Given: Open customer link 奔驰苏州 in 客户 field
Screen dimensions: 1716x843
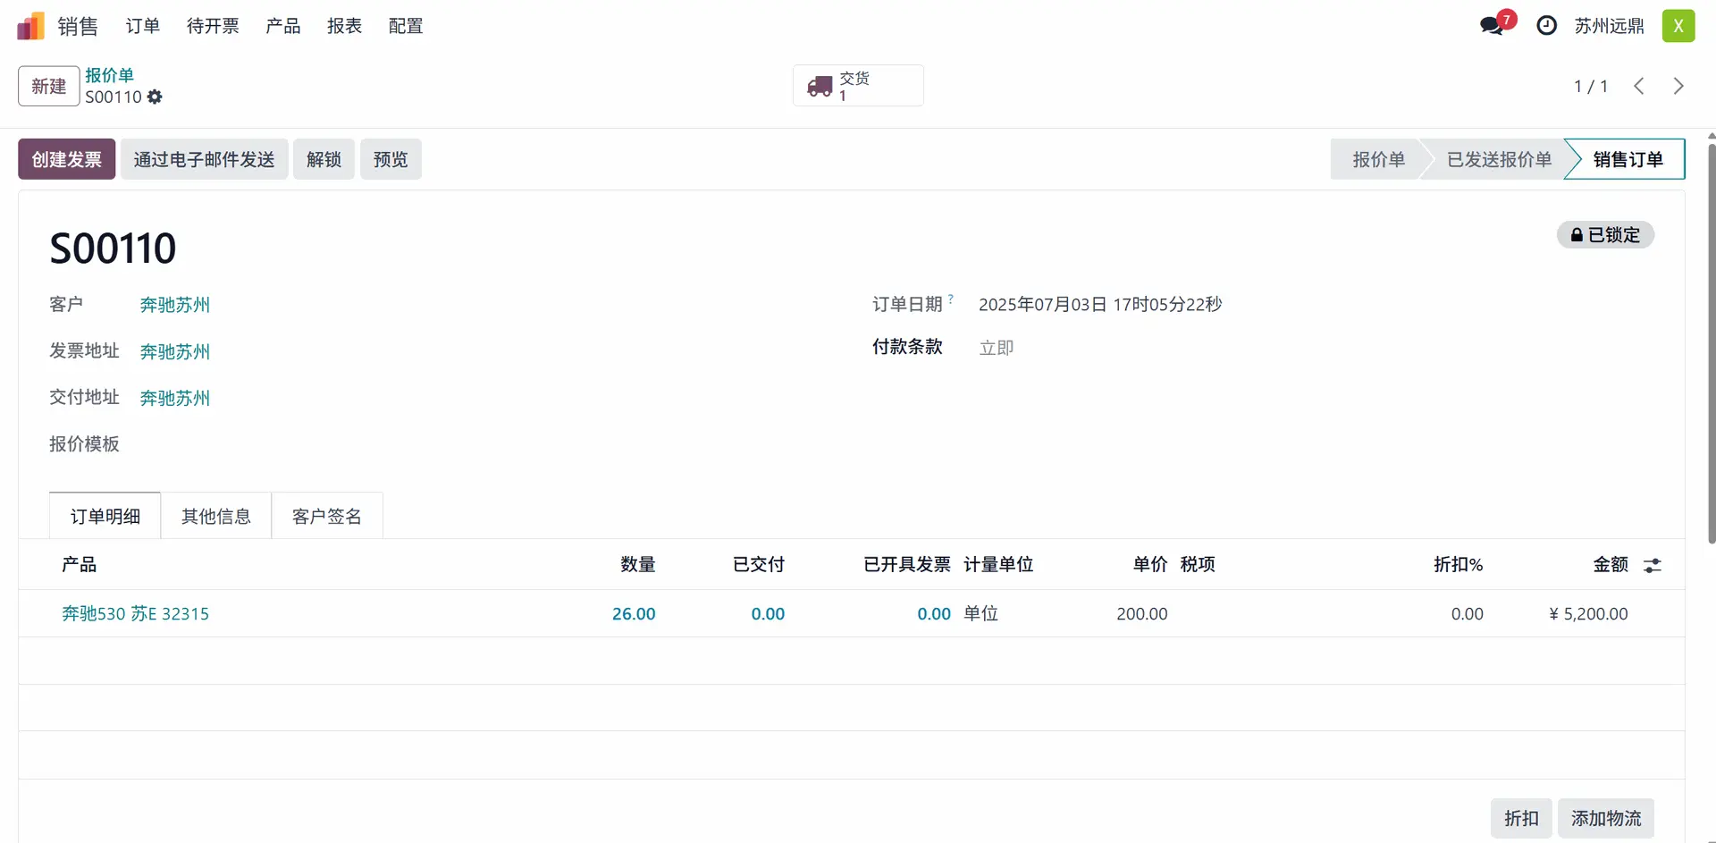Looking at the screenshot, I should point(175,305).
